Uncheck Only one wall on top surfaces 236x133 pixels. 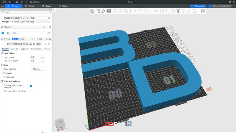(x=31, y=86)
